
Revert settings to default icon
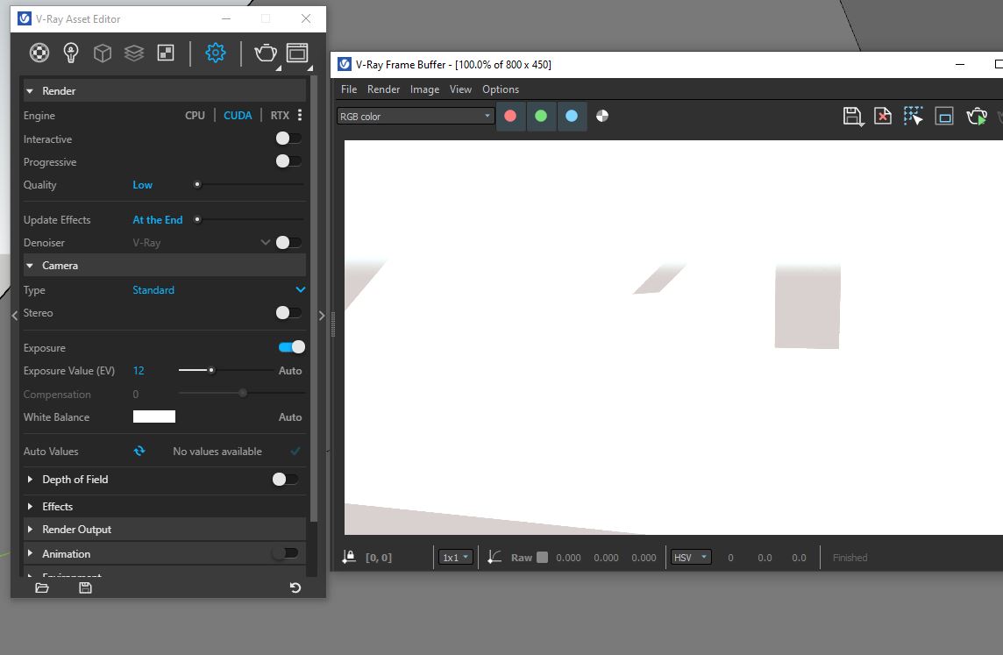[x=295, y=587]
